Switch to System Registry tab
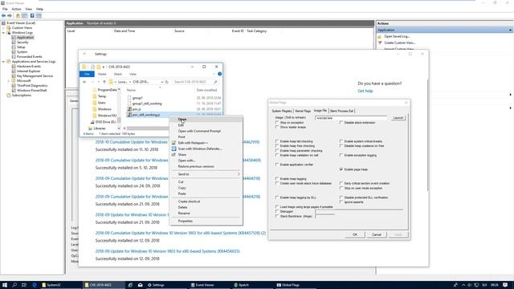514x289 pixels. [282, 111]
